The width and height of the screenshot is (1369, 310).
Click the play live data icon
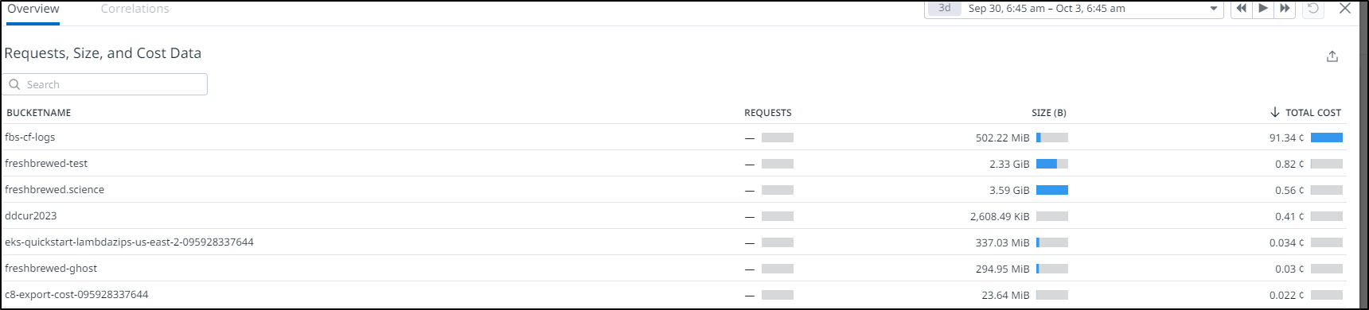pos(1263,8)
